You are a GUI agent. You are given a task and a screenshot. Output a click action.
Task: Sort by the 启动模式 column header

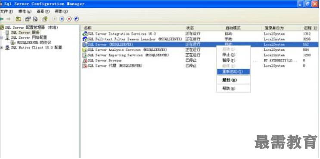click(x=242, y=28)
